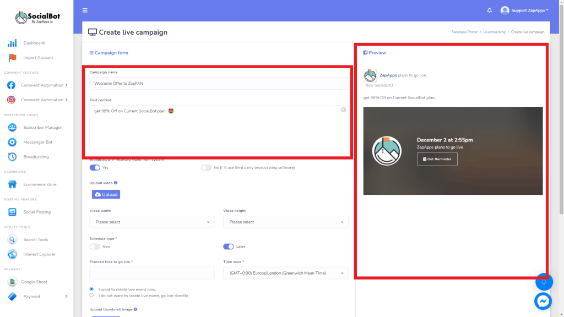The height and width of the screenshot is (317, 564).
Task: Click the Messenger Bot gear icon
Action: click(12, 143)
